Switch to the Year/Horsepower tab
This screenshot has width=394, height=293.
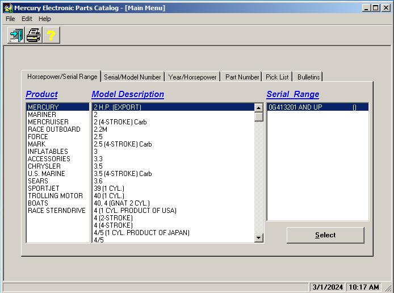(x=192, y=77)
